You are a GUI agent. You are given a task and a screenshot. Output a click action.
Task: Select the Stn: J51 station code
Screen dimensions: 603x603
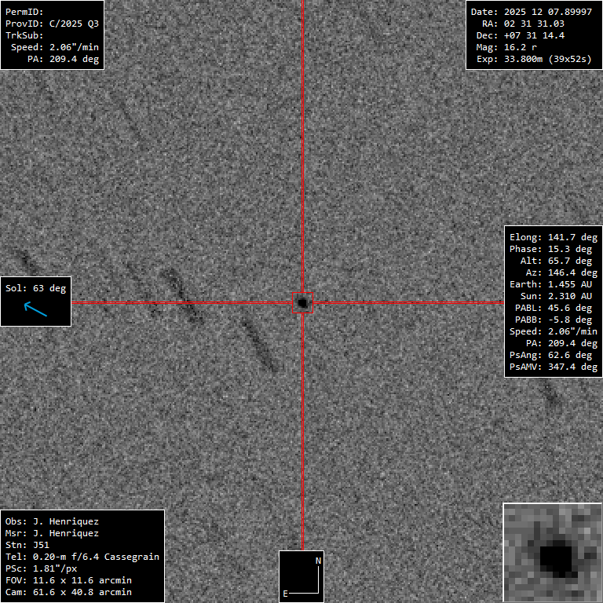coord(26,545)
